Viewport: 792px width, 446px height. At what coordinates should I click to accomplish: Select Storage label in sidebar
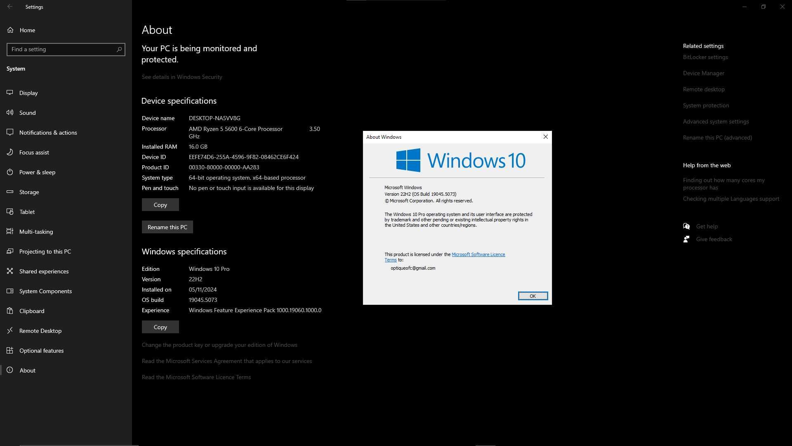29,192
